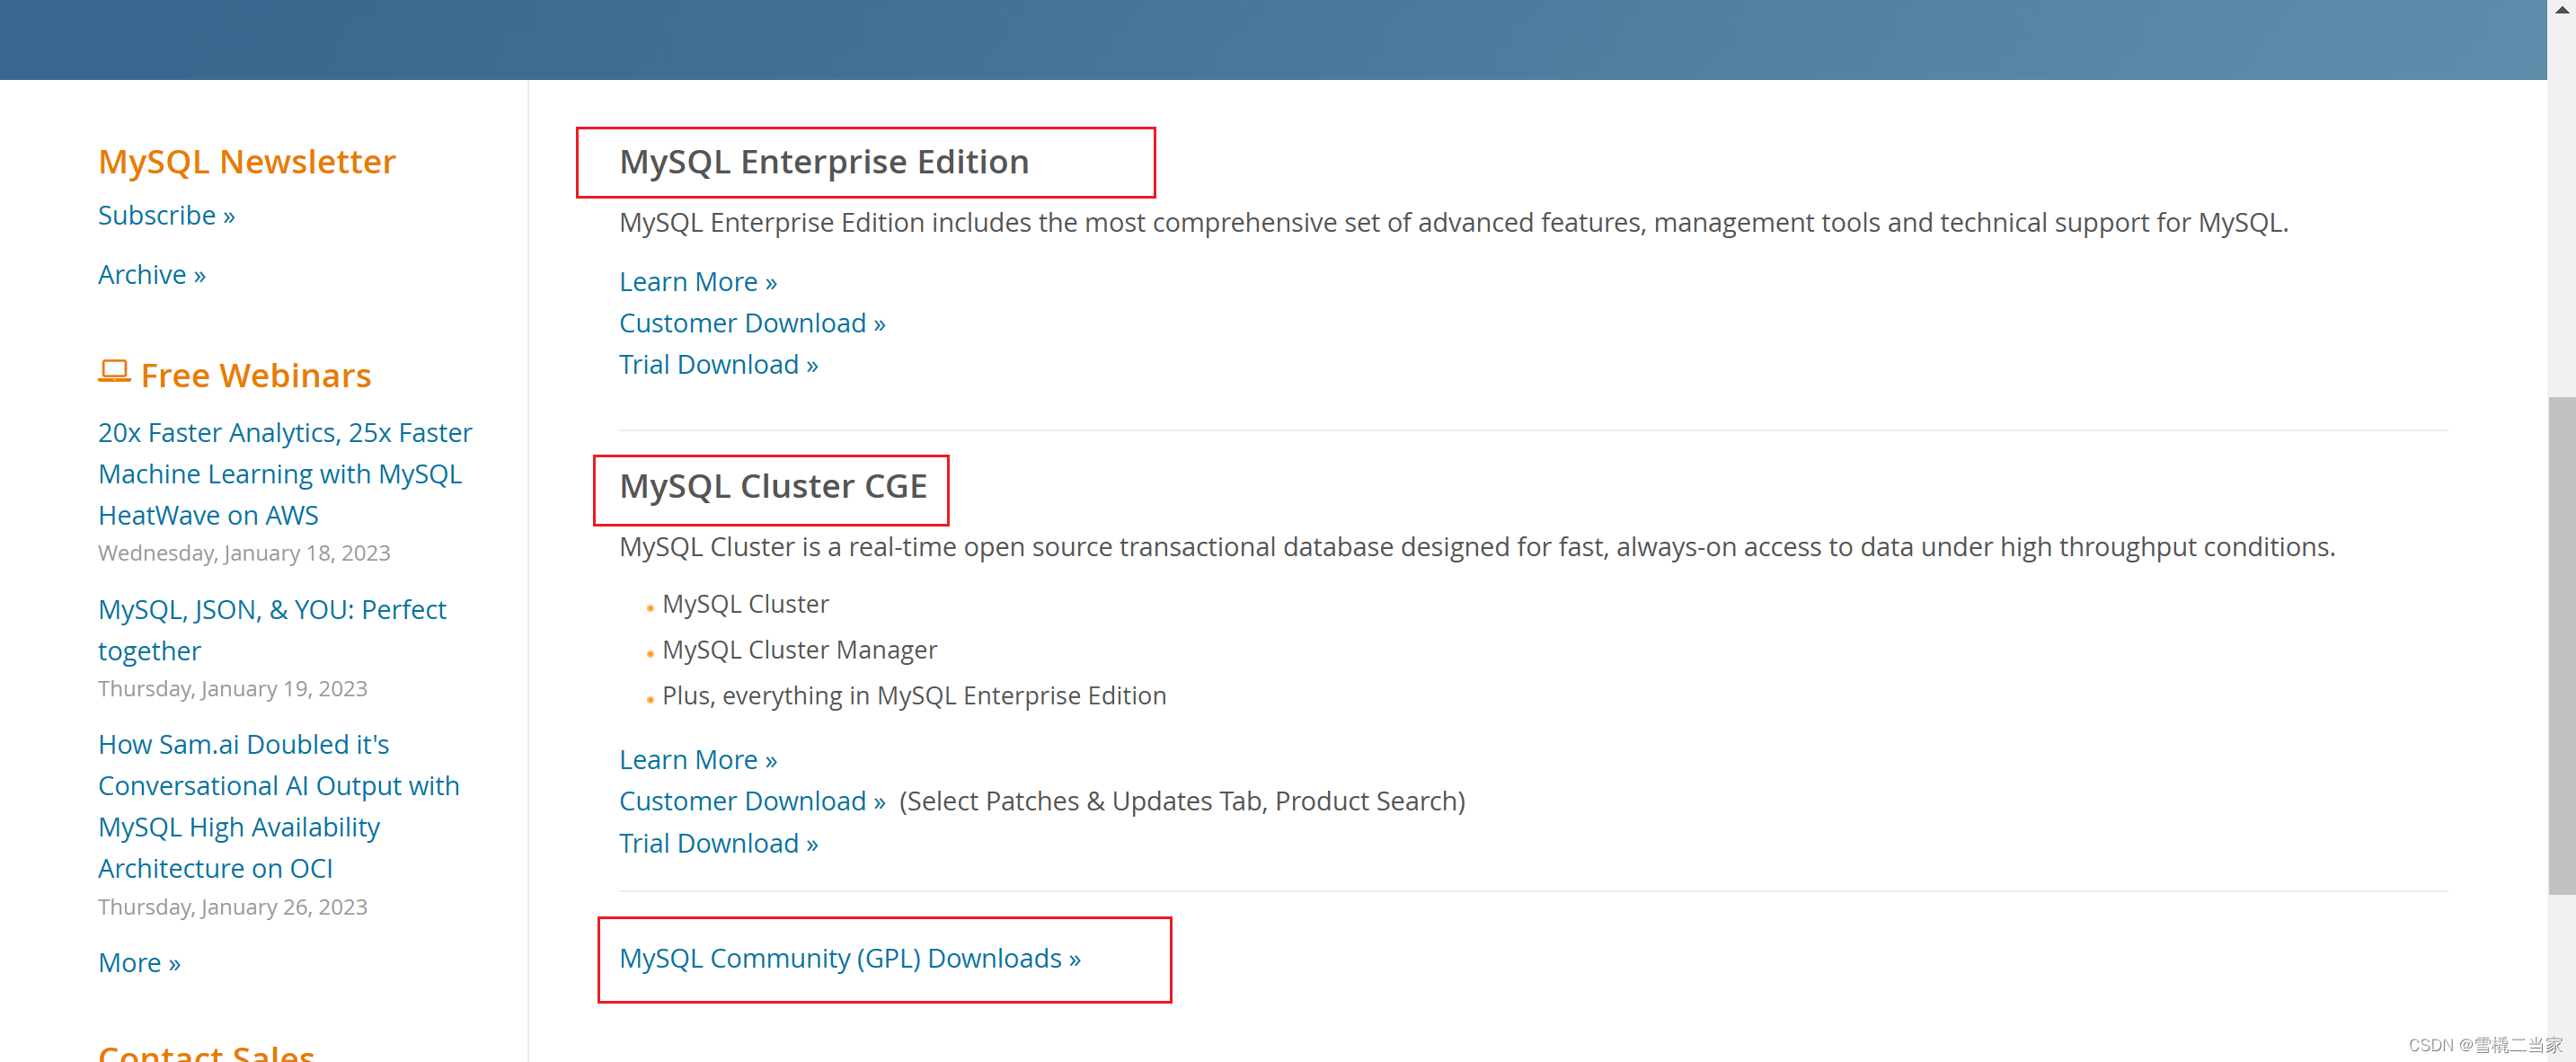Image resolution: width=2576 pixels, height=1062 pixels.
Task: Click the More webinars link
Action: pos(139,962)
